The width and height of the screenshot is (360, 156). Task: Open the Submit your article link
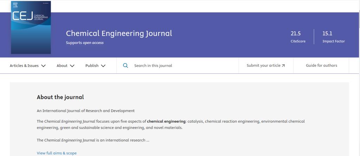coord(263,66)
